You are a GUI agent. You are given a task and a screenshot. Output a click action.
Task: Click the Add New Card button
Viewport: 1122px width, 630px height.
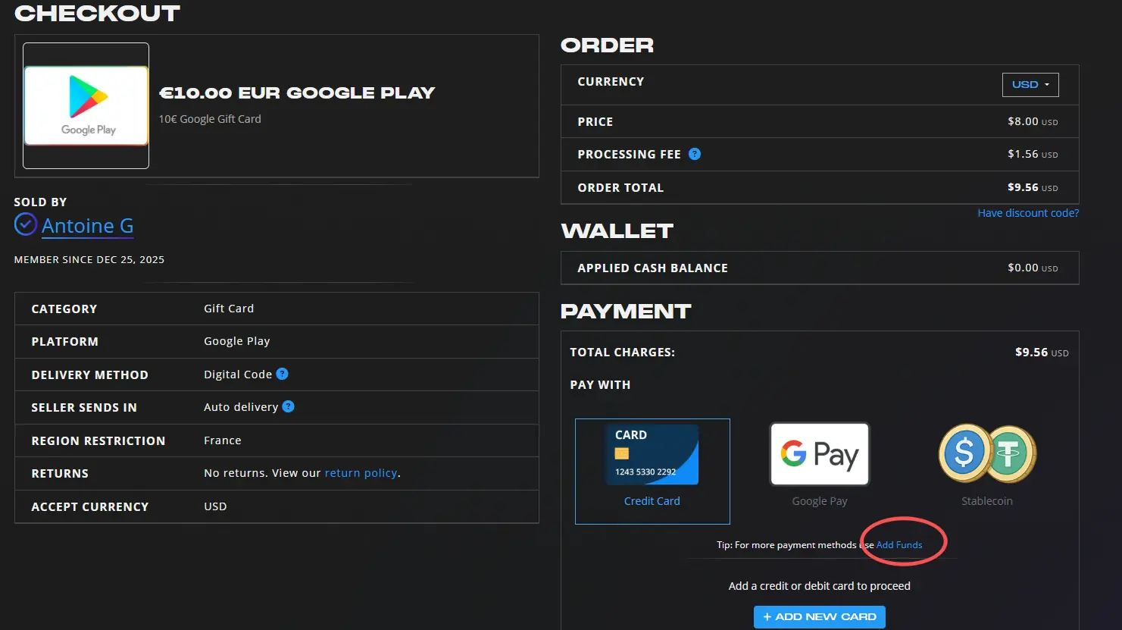pyautogui.click(x=820, y=617)
